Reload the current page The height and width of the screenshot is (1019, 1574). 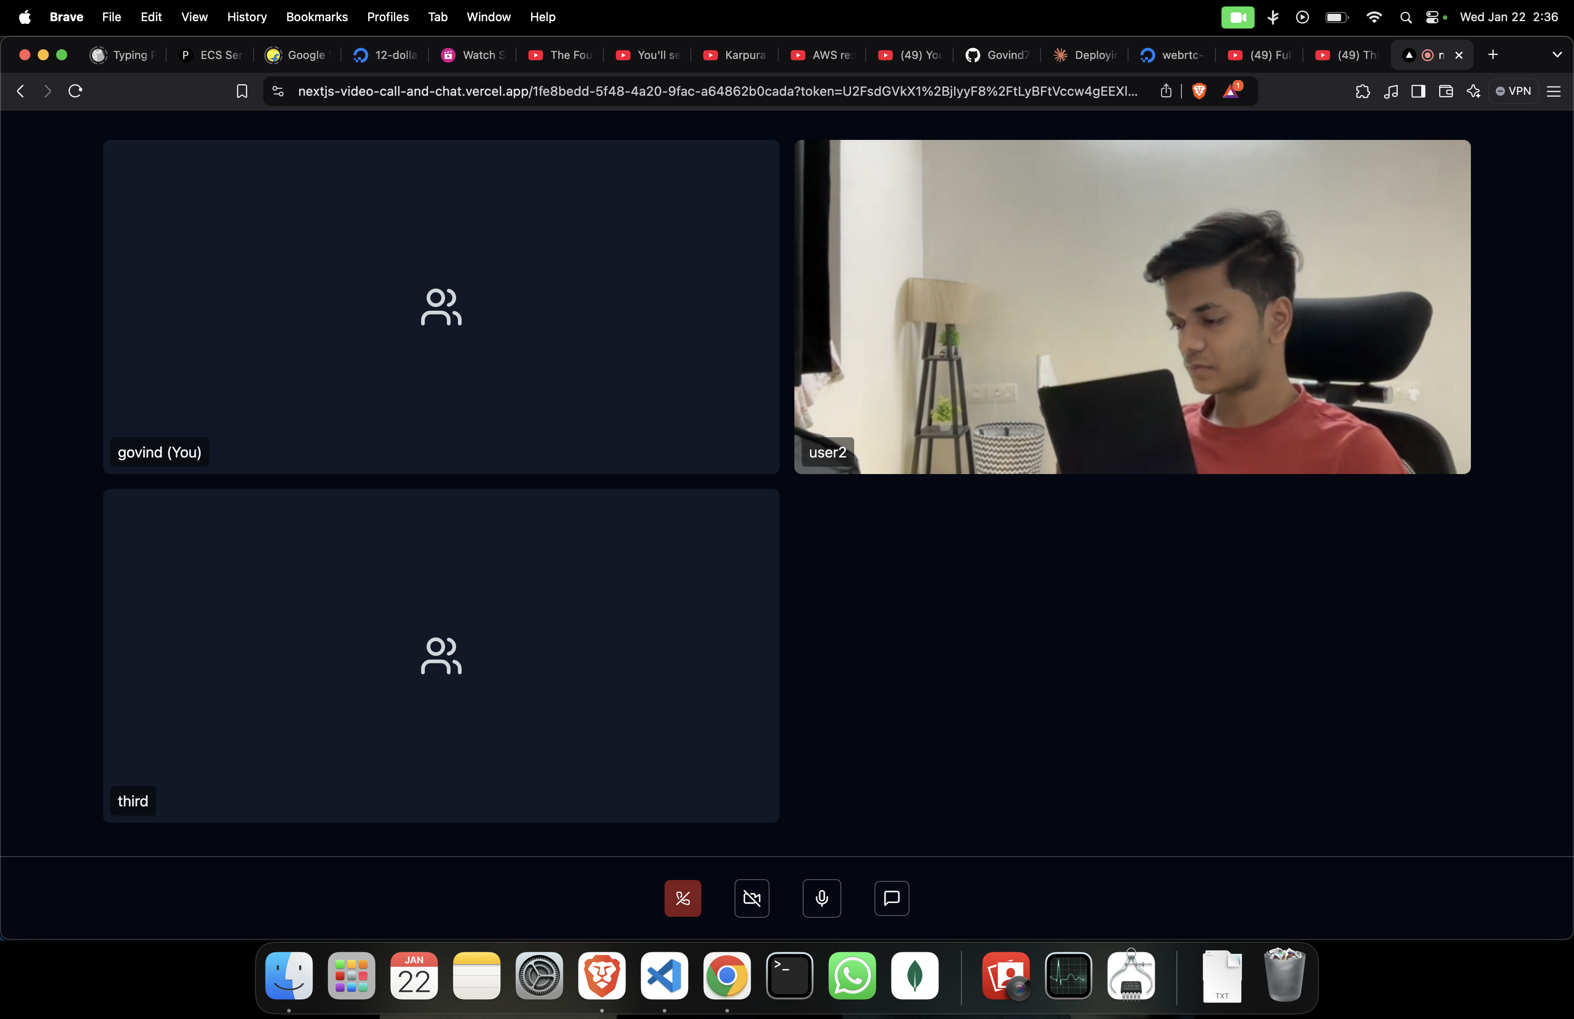click(75, 91)
